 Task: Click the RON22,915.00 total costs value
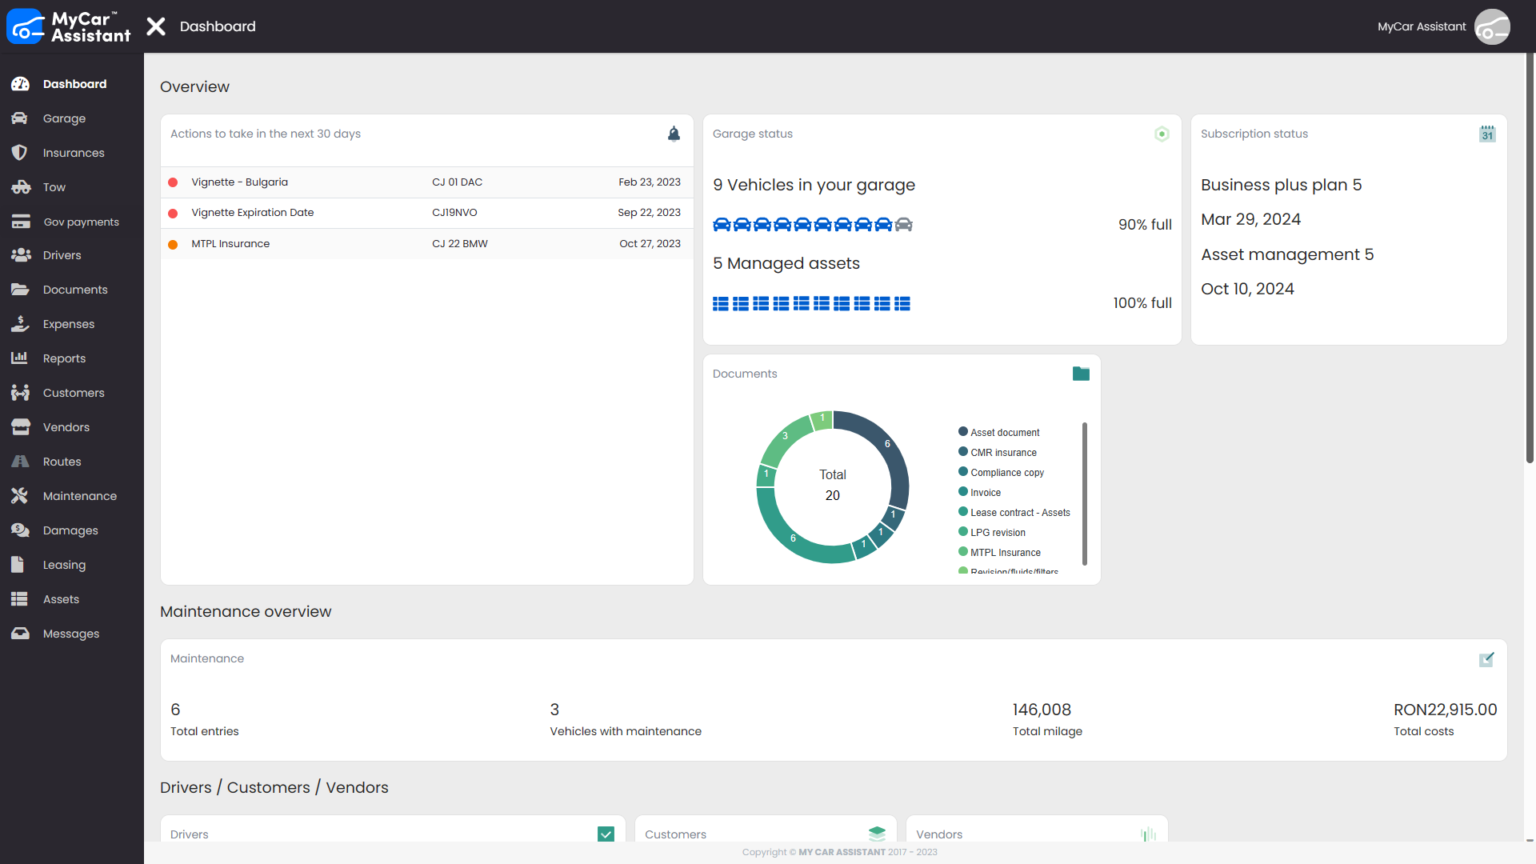tap(1445, 710)
